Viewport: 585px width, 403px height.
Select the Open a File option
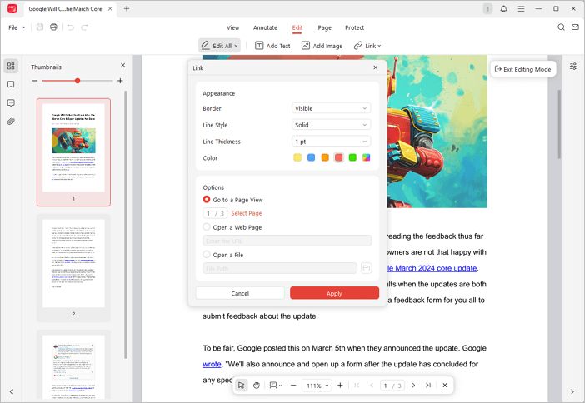(207, 254)
